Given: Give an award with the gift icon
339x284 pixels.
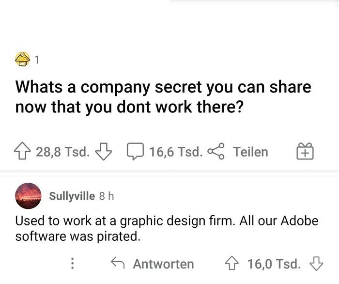Looking at the screenshot, I should click(x=305, y=152).
